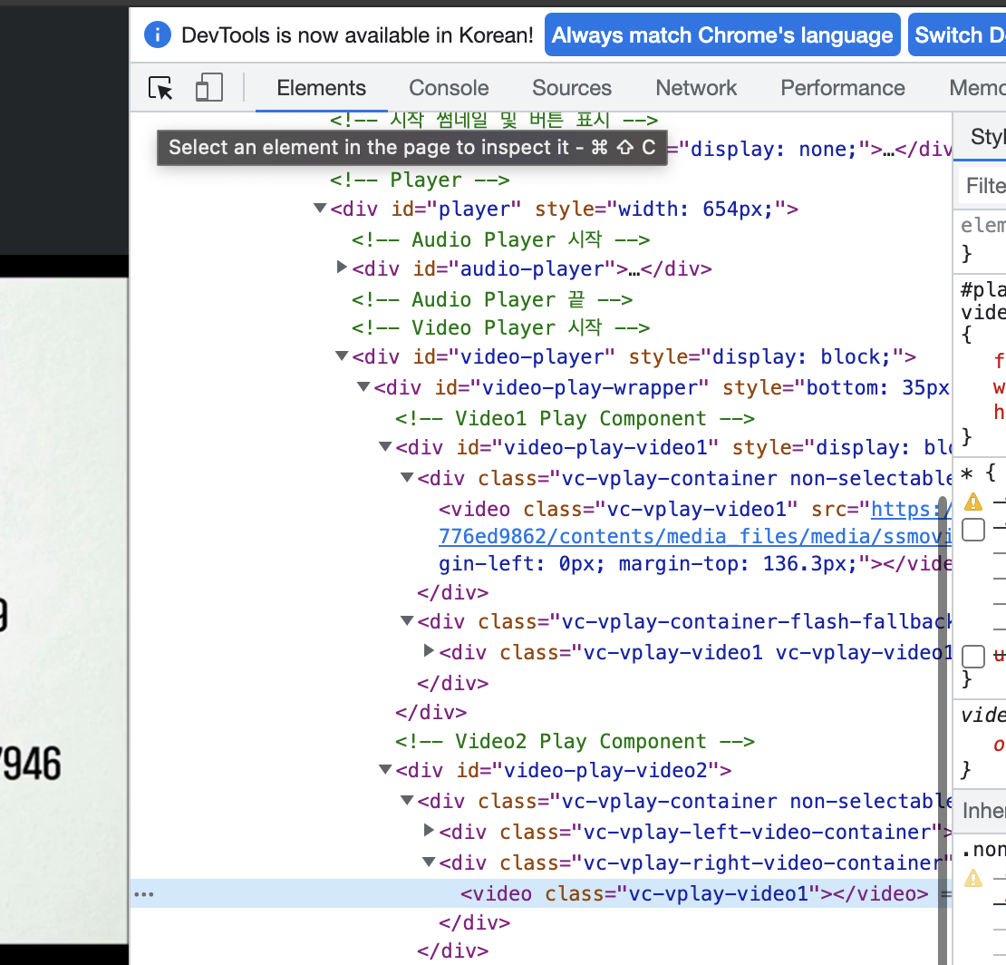Select the "<!-- Player -->" comment
This screenshot has height=965, width=1006.
pos(420,180)
